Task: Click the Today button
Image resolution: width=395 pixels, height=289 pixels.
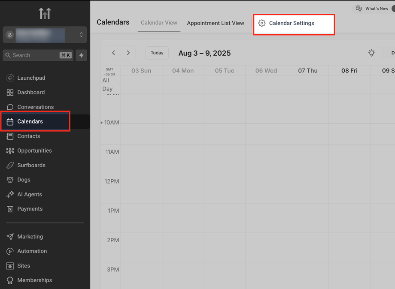Action: point(157,53)
